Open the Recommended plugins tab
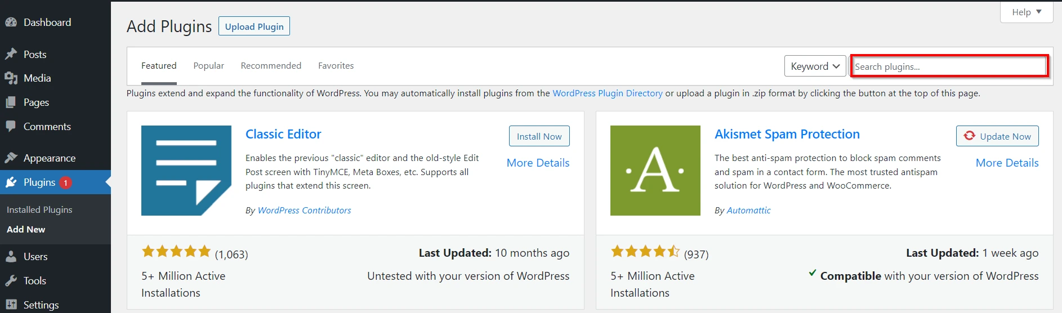 pos(271,66)
